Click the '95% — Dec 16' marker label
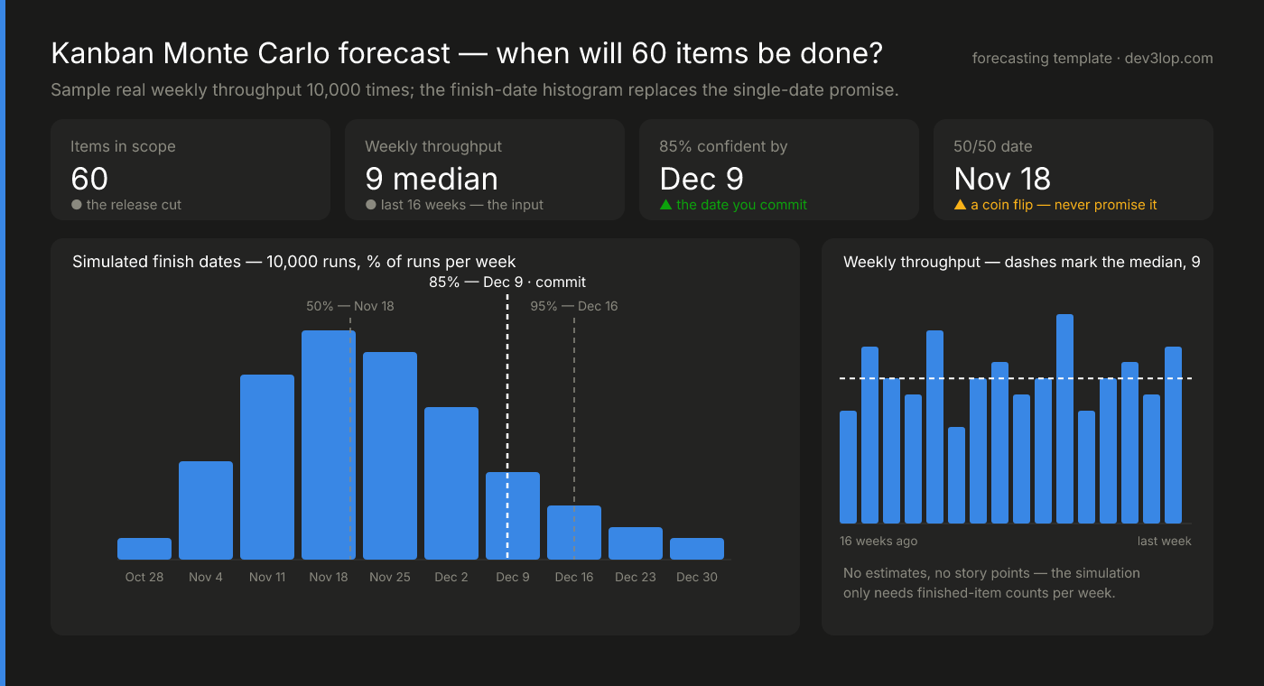The height and width of the screenshot is (686, 1264). [x=574, y=306]
